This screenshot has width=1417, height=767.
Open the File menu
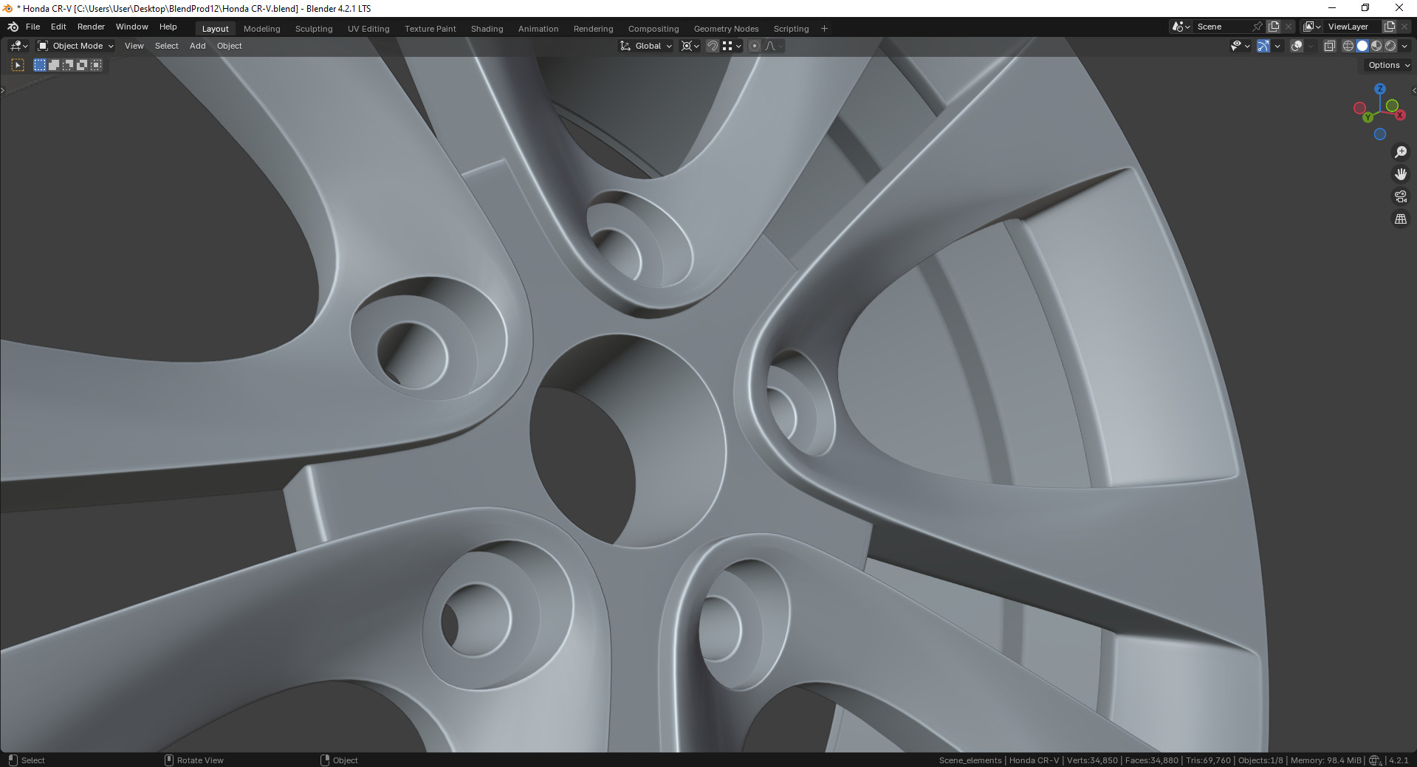[x=32, y=27]
